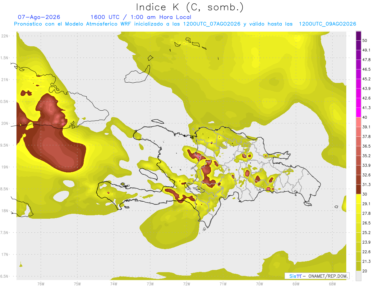The image size is (373, 288).
Task: Click the colorbar value "37.8"
Action: click(366, 137)
